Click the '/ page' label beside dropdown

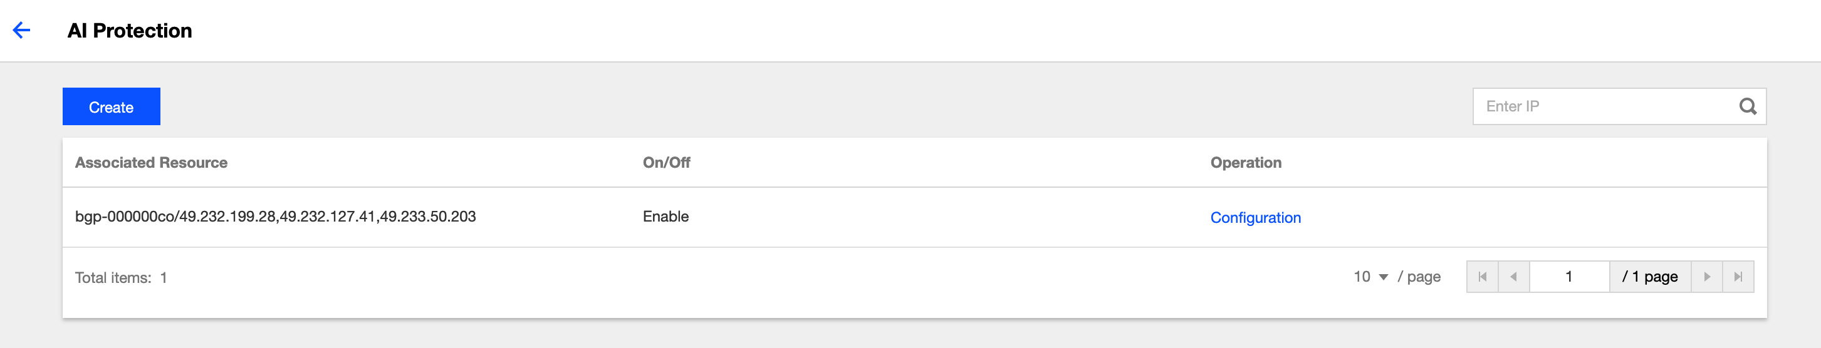[x=1419, y=277]
